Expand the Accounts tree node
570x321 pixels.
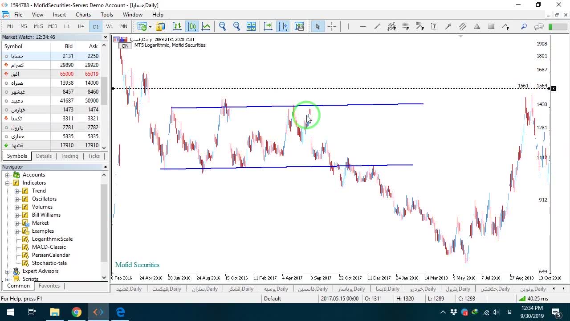tap(8, 175)
